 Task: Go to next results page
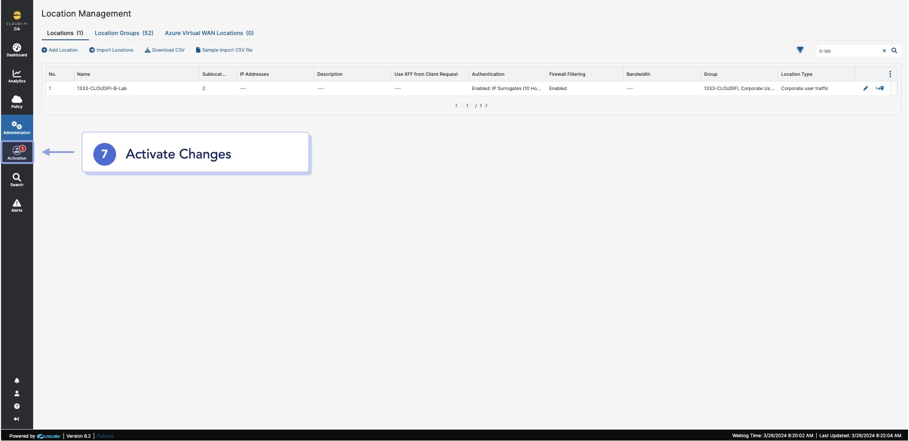point(486,106)
